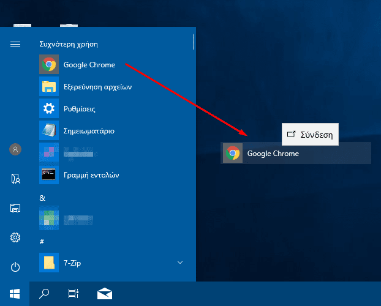The image size is (381, 306).
Task: Open Εξερεύνηση αρχείων from Start list
Action: [x=49, y=86]
